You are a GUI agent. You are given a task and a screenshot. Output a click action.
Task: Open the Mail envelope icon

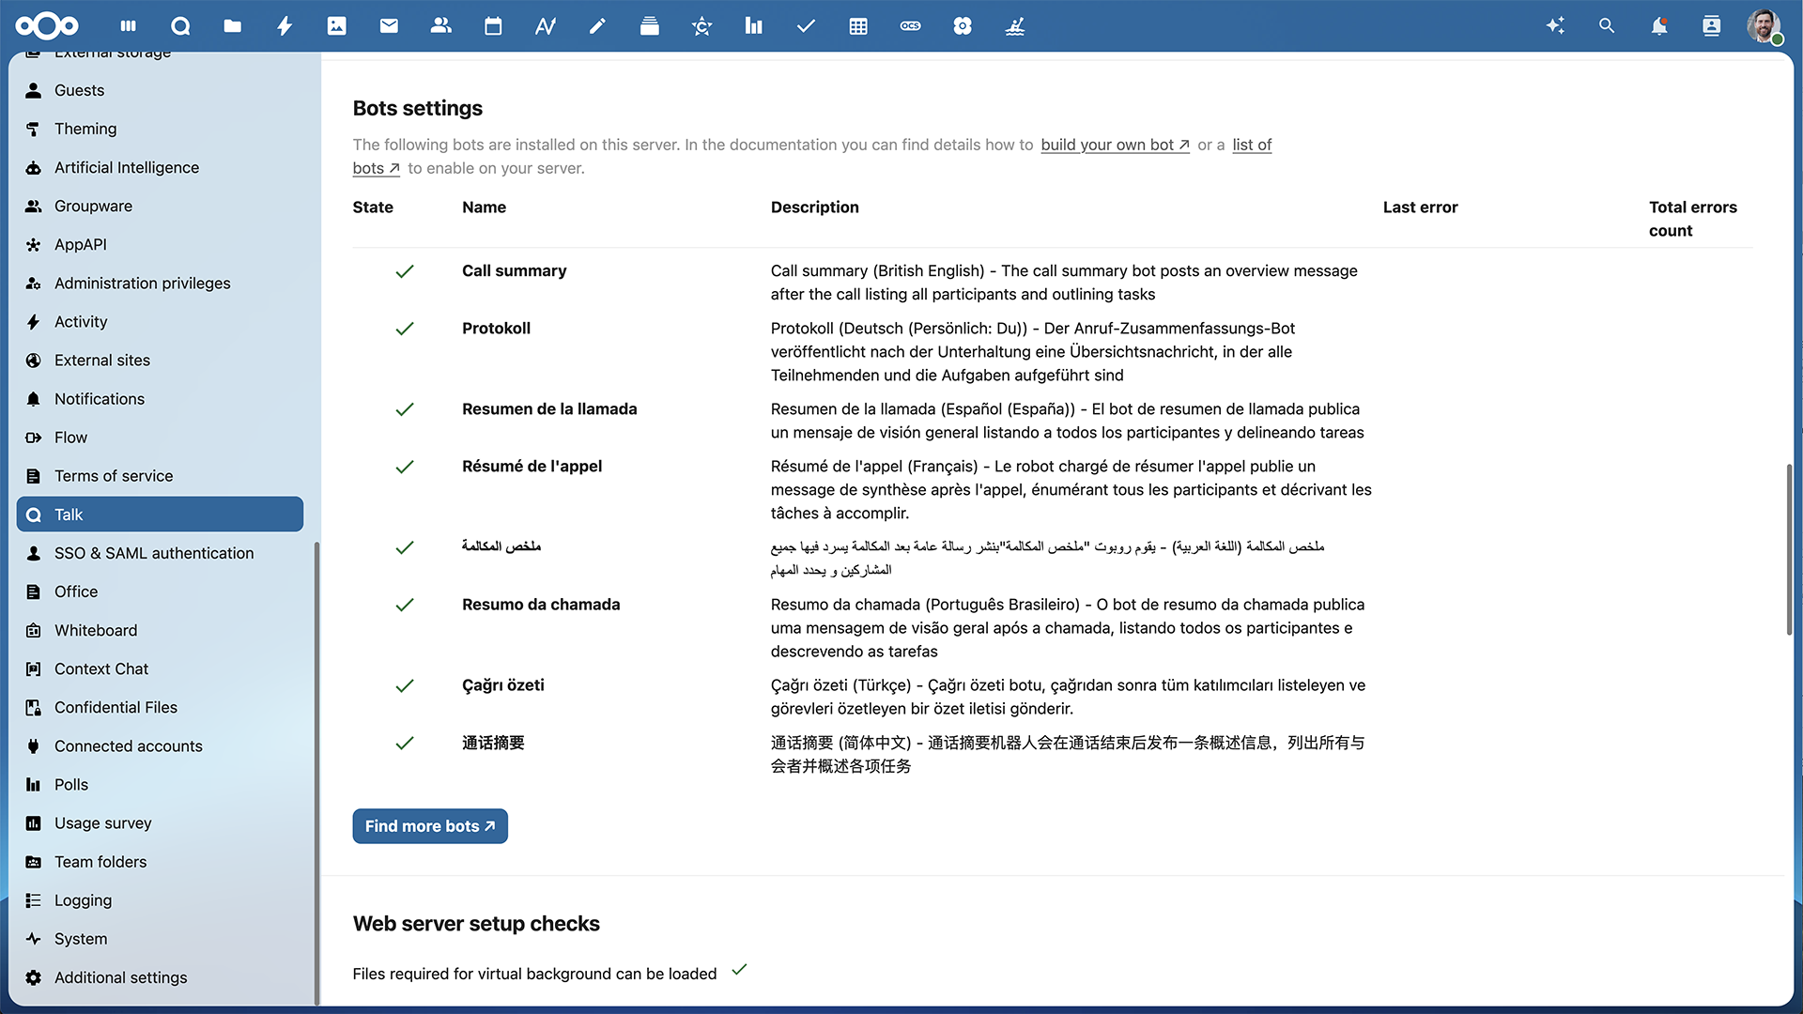[389, 26]
